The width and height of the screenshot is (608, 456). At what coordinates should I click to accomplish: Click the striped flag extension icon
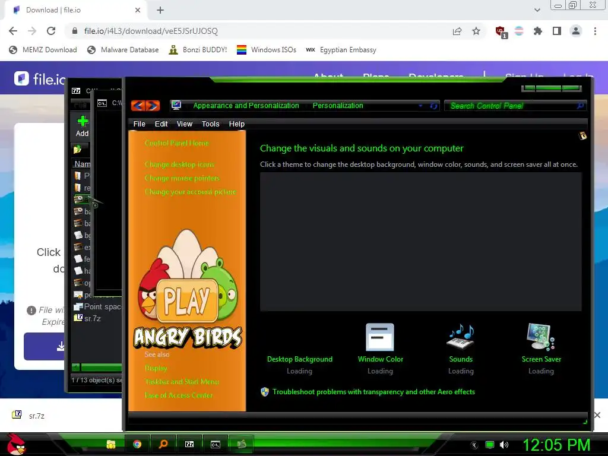pos(519,31)
